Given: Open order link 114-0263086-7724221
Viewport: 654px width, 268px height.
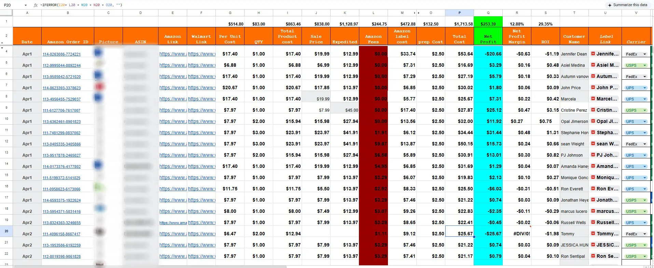Looking at the screenshot, I should (x=61, y=54).
